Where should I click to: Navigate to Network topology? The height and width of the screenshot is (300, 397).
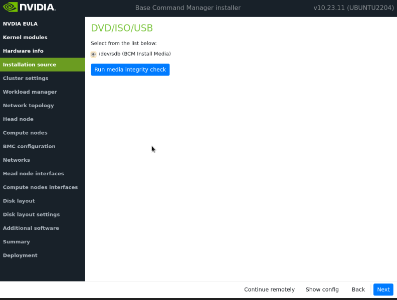[29, 105]
